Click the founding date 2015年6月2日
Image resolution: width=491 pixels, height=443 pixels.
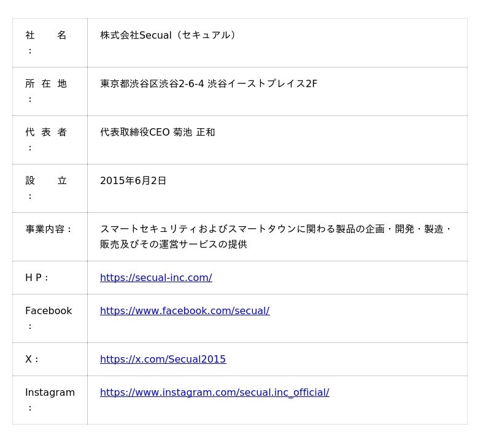[x=133, y=181]
